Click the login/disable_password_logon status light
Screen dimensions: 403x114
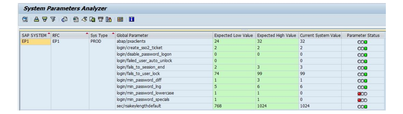tap(363, 55)
